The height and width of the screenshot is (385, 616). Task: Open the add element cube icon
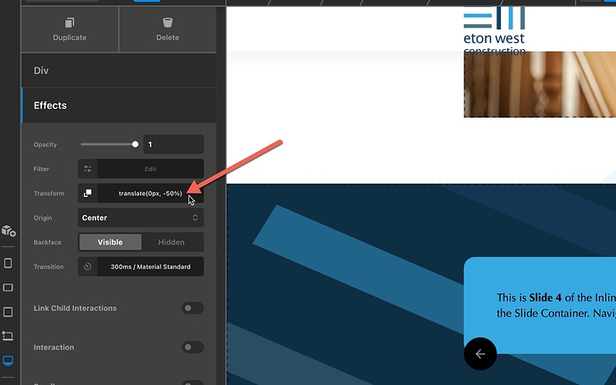point(9,231)
